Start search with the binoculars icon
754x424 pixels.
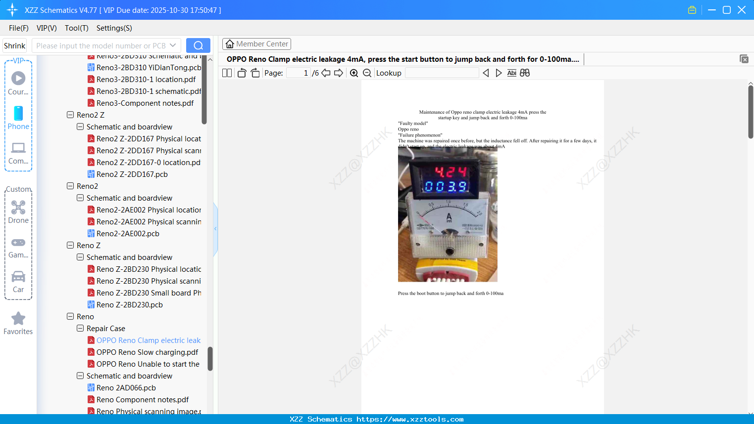[x=525, y=73]
